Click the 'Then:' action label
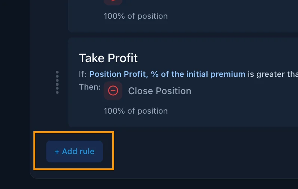This screenshot has width=298, height=189. (90, 87)
